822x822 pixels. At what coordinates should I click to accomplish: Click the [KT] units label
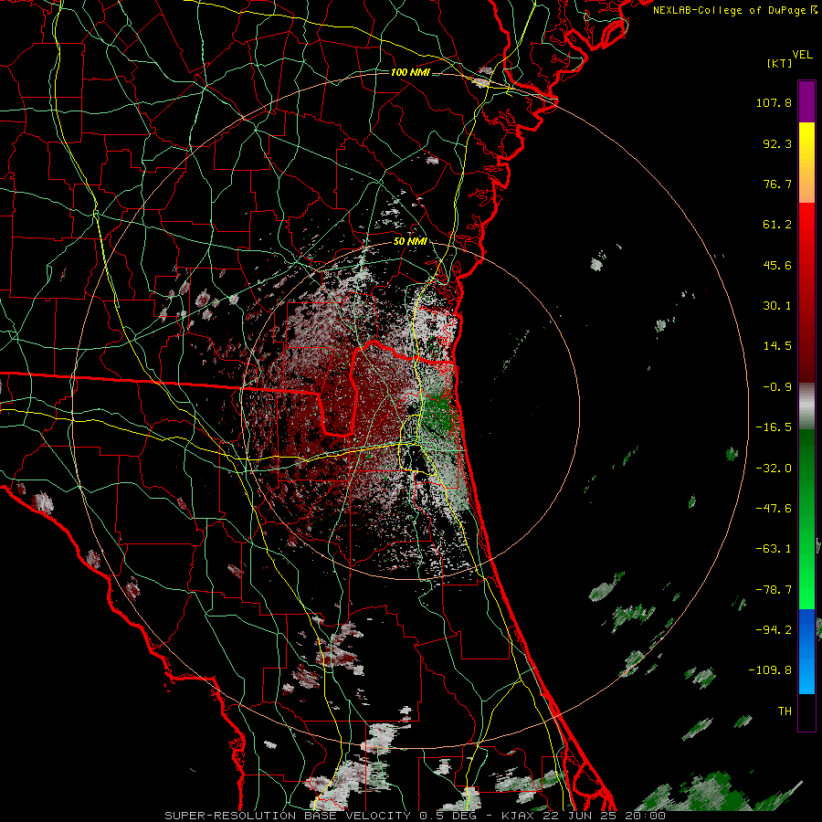[779, 63]
